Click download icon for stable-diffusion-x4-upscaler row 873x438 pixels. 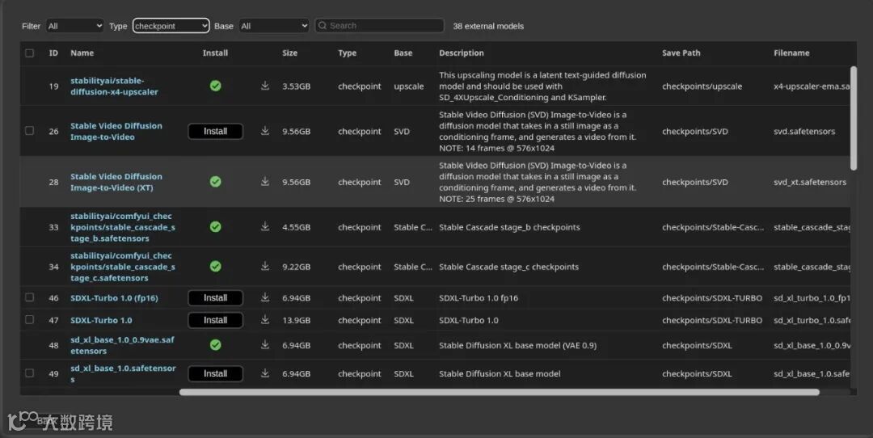[x=265, y=86]
